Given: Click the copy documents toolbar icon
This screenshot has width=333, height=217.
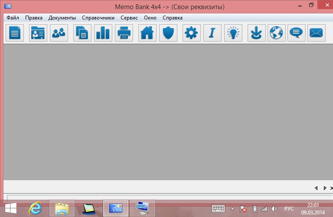Looking at the screenshot, I should [82, 33].
